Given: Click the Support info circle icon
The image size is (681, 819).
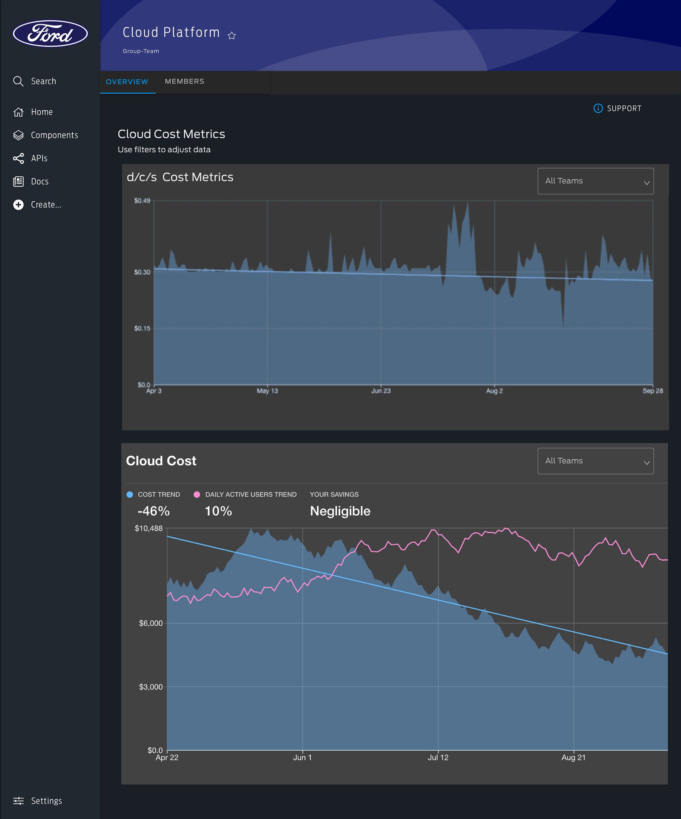Looking at the screenshot, I should (x=598, y=109).
